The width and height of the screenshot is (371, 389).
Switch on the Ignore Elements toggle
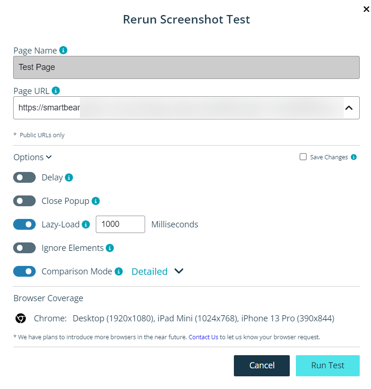coord(24,248)
